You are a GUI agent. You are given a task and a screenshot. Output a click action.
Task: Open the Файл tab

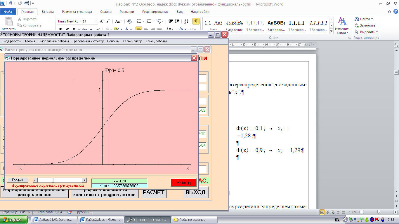pyautogui.click(x=8, y=12)
